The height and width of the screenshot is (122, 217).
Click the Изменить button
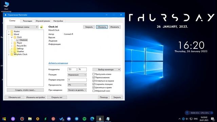coord(115,27)
